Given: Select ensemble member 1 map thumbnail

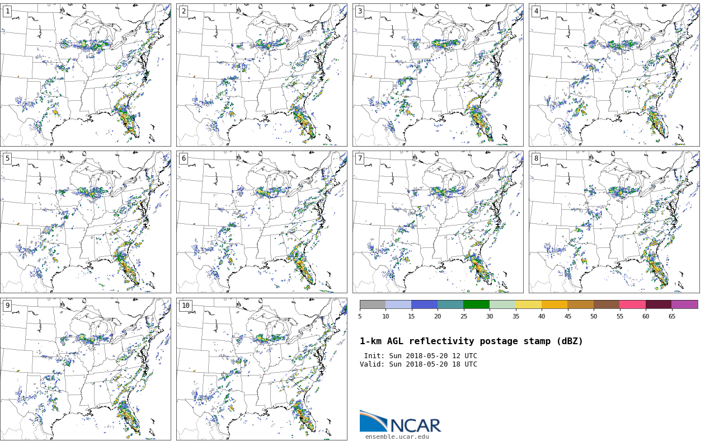Looking at the screenshot, I should [86, 75].
